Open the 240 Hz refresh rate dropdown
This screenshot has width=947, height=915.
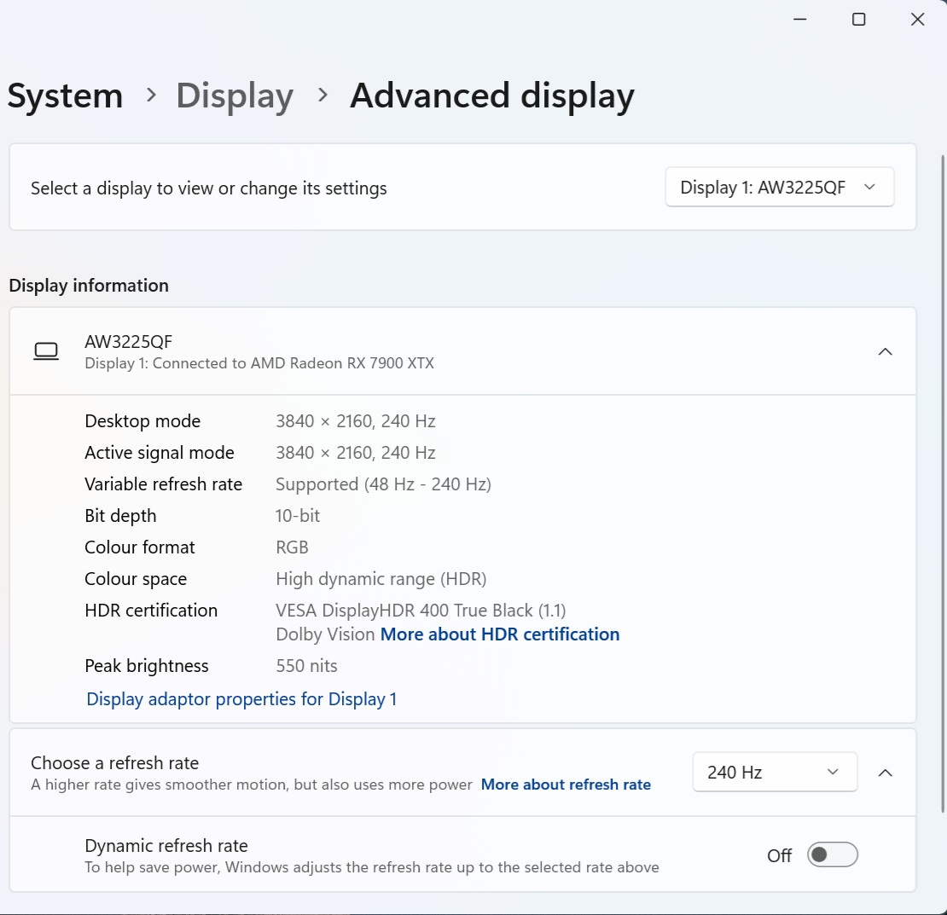774,773
